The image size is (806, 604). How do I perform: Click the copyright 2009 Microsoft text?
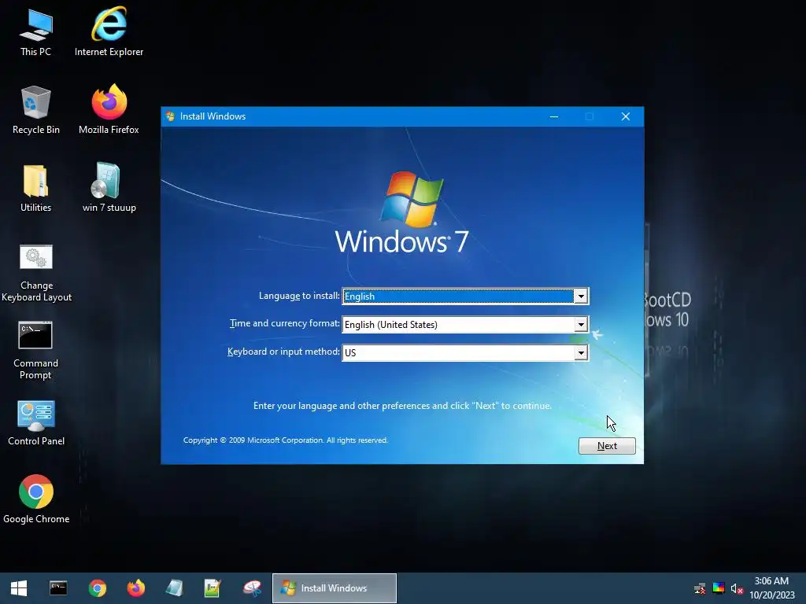coord(285,440)
